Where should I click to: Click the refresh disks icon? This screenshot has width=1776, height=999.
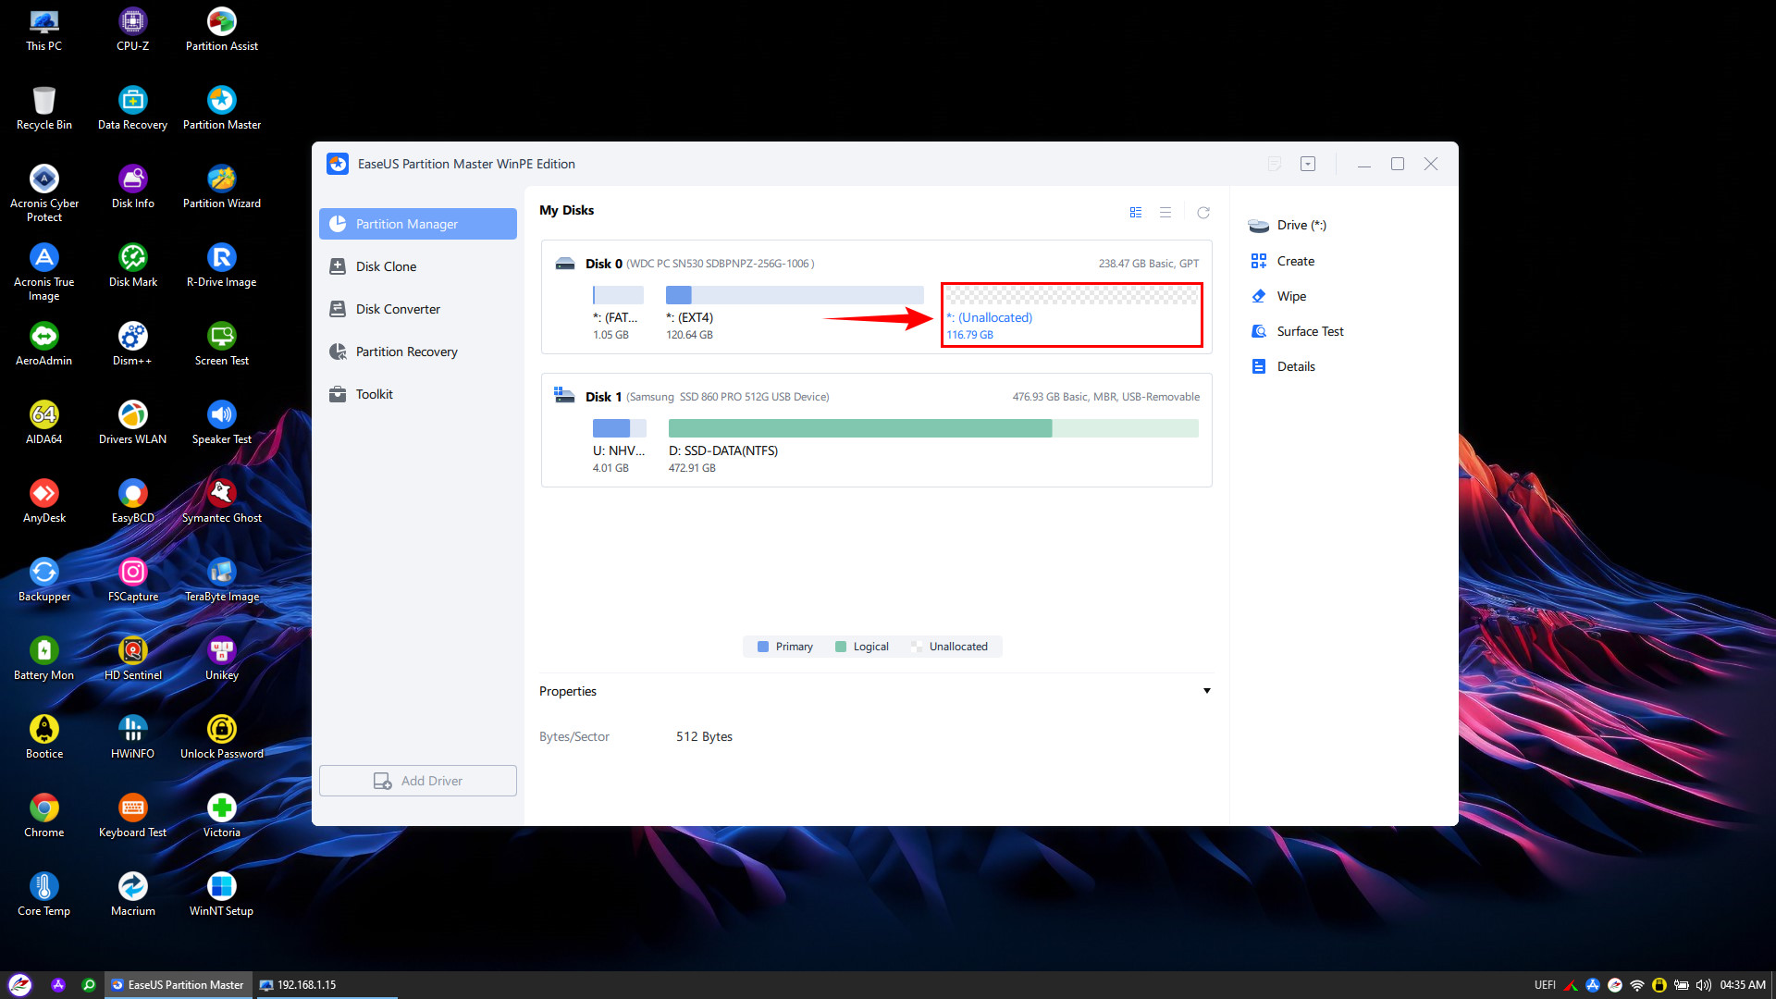1202,213
